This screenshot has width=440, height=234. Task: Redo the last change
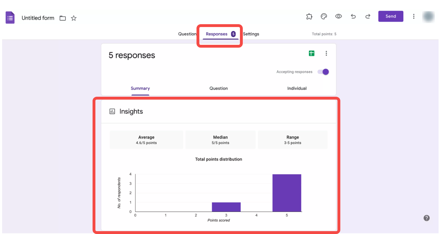[x=368, y=16]
